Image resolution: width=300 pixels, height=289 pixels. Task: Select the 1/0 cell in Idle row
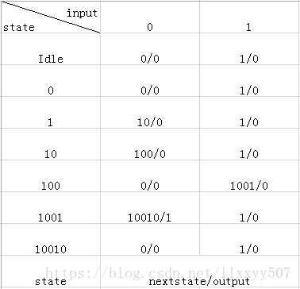(249, 49)
